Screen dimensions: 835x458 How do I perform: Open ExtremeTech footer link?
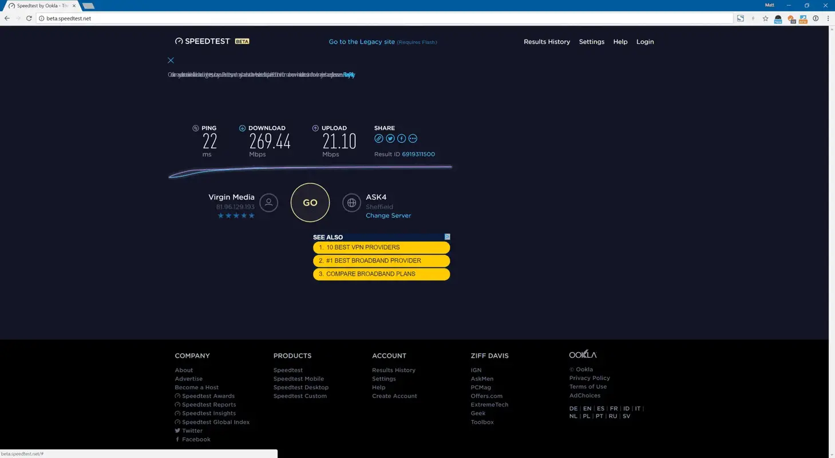(x=489, y=405)
